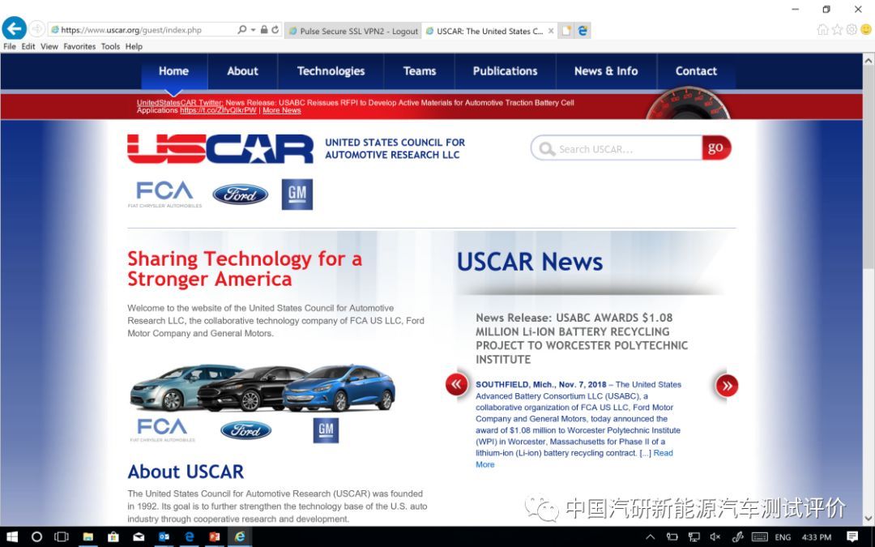The width and height of the screenshot is (875, 547).
Task: Click the GM square logo below USCAR logo
Action: pyautogui.click(x=297, y=194)
